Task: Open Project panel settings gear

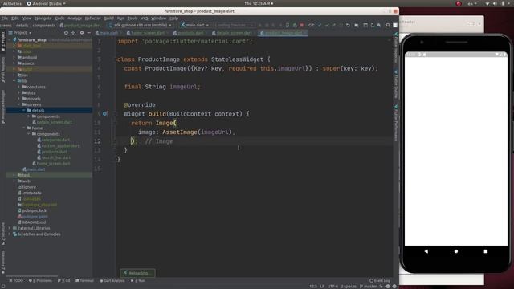Action: (82, 33)
